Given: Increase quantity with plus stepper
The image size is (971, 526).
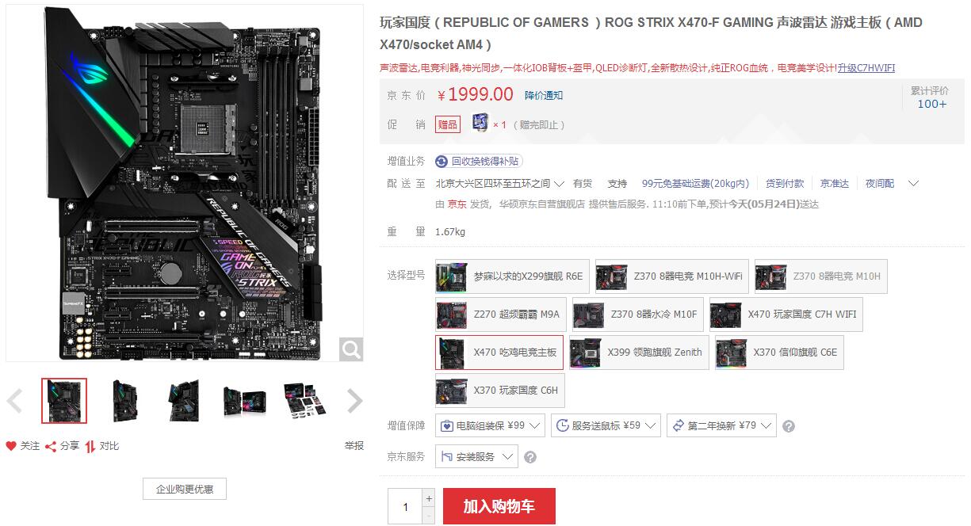Looking at the screenshot, I should click(429, 498).
